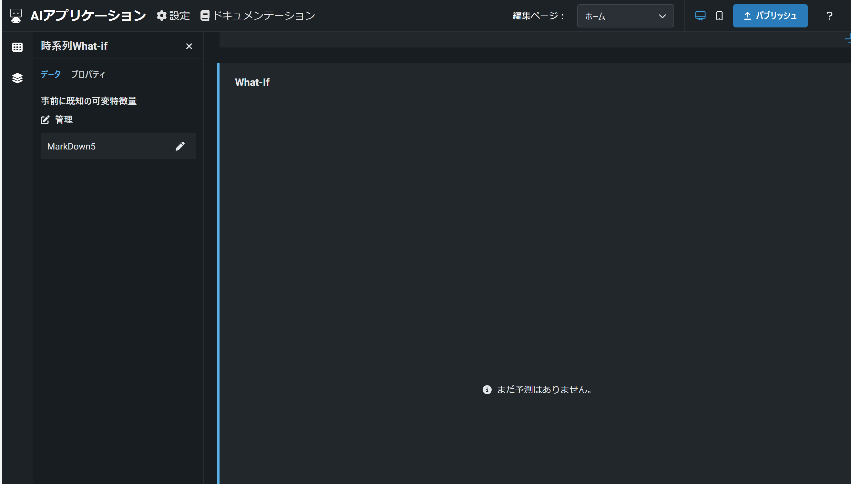The height and width of the screenshot is (484, 851).
Task: Open the help question mark
Action: click(829, 15)
